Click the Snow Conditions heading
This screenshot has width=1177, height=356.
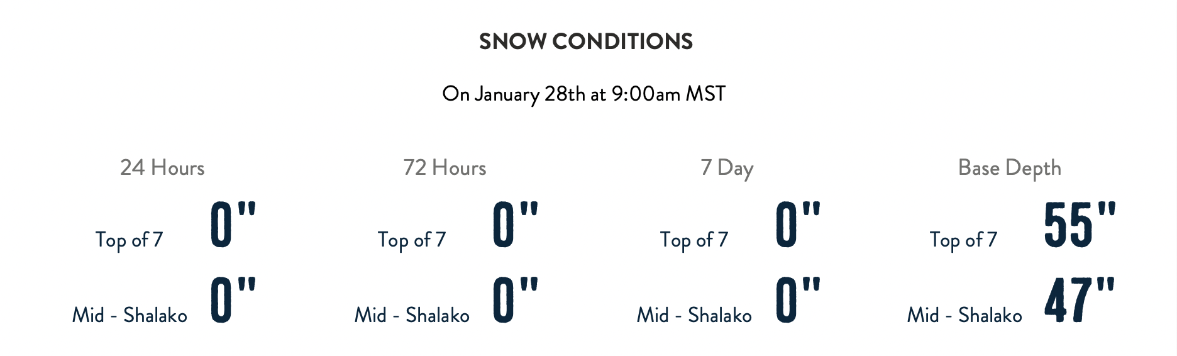[x=585, y=42]
